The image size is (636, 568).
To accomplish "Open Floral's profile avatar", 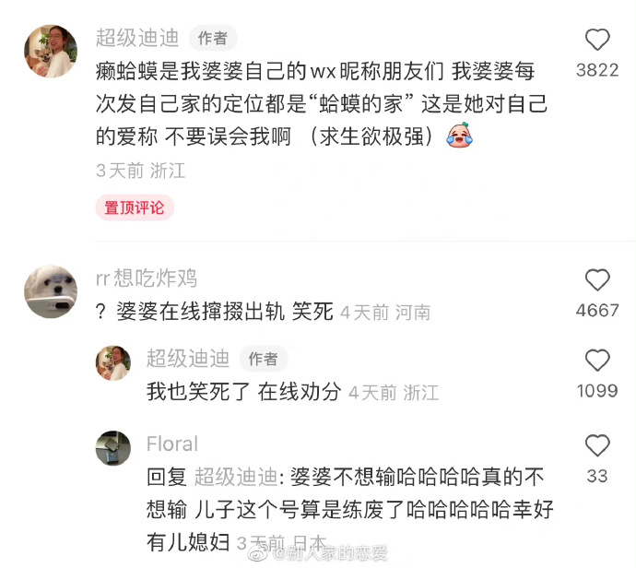I will 113,448.
